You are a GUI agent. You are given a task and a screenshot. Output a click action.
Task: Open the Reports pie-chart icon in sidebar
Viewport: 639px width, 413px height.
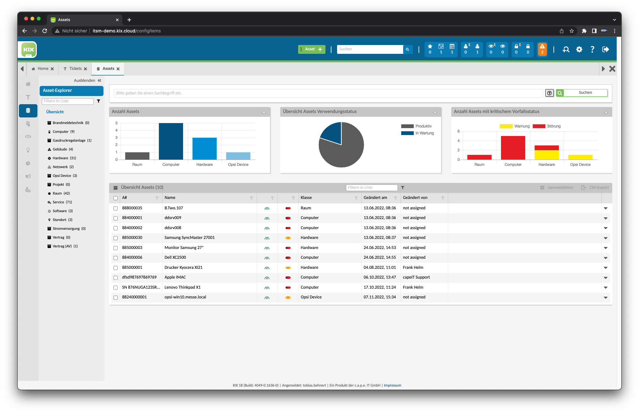28,163
